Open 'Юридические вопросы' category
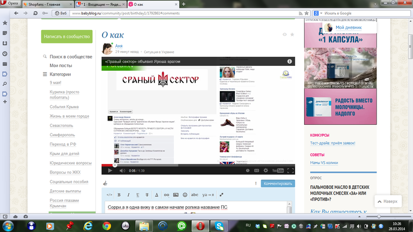 click(x=71, y=163)
